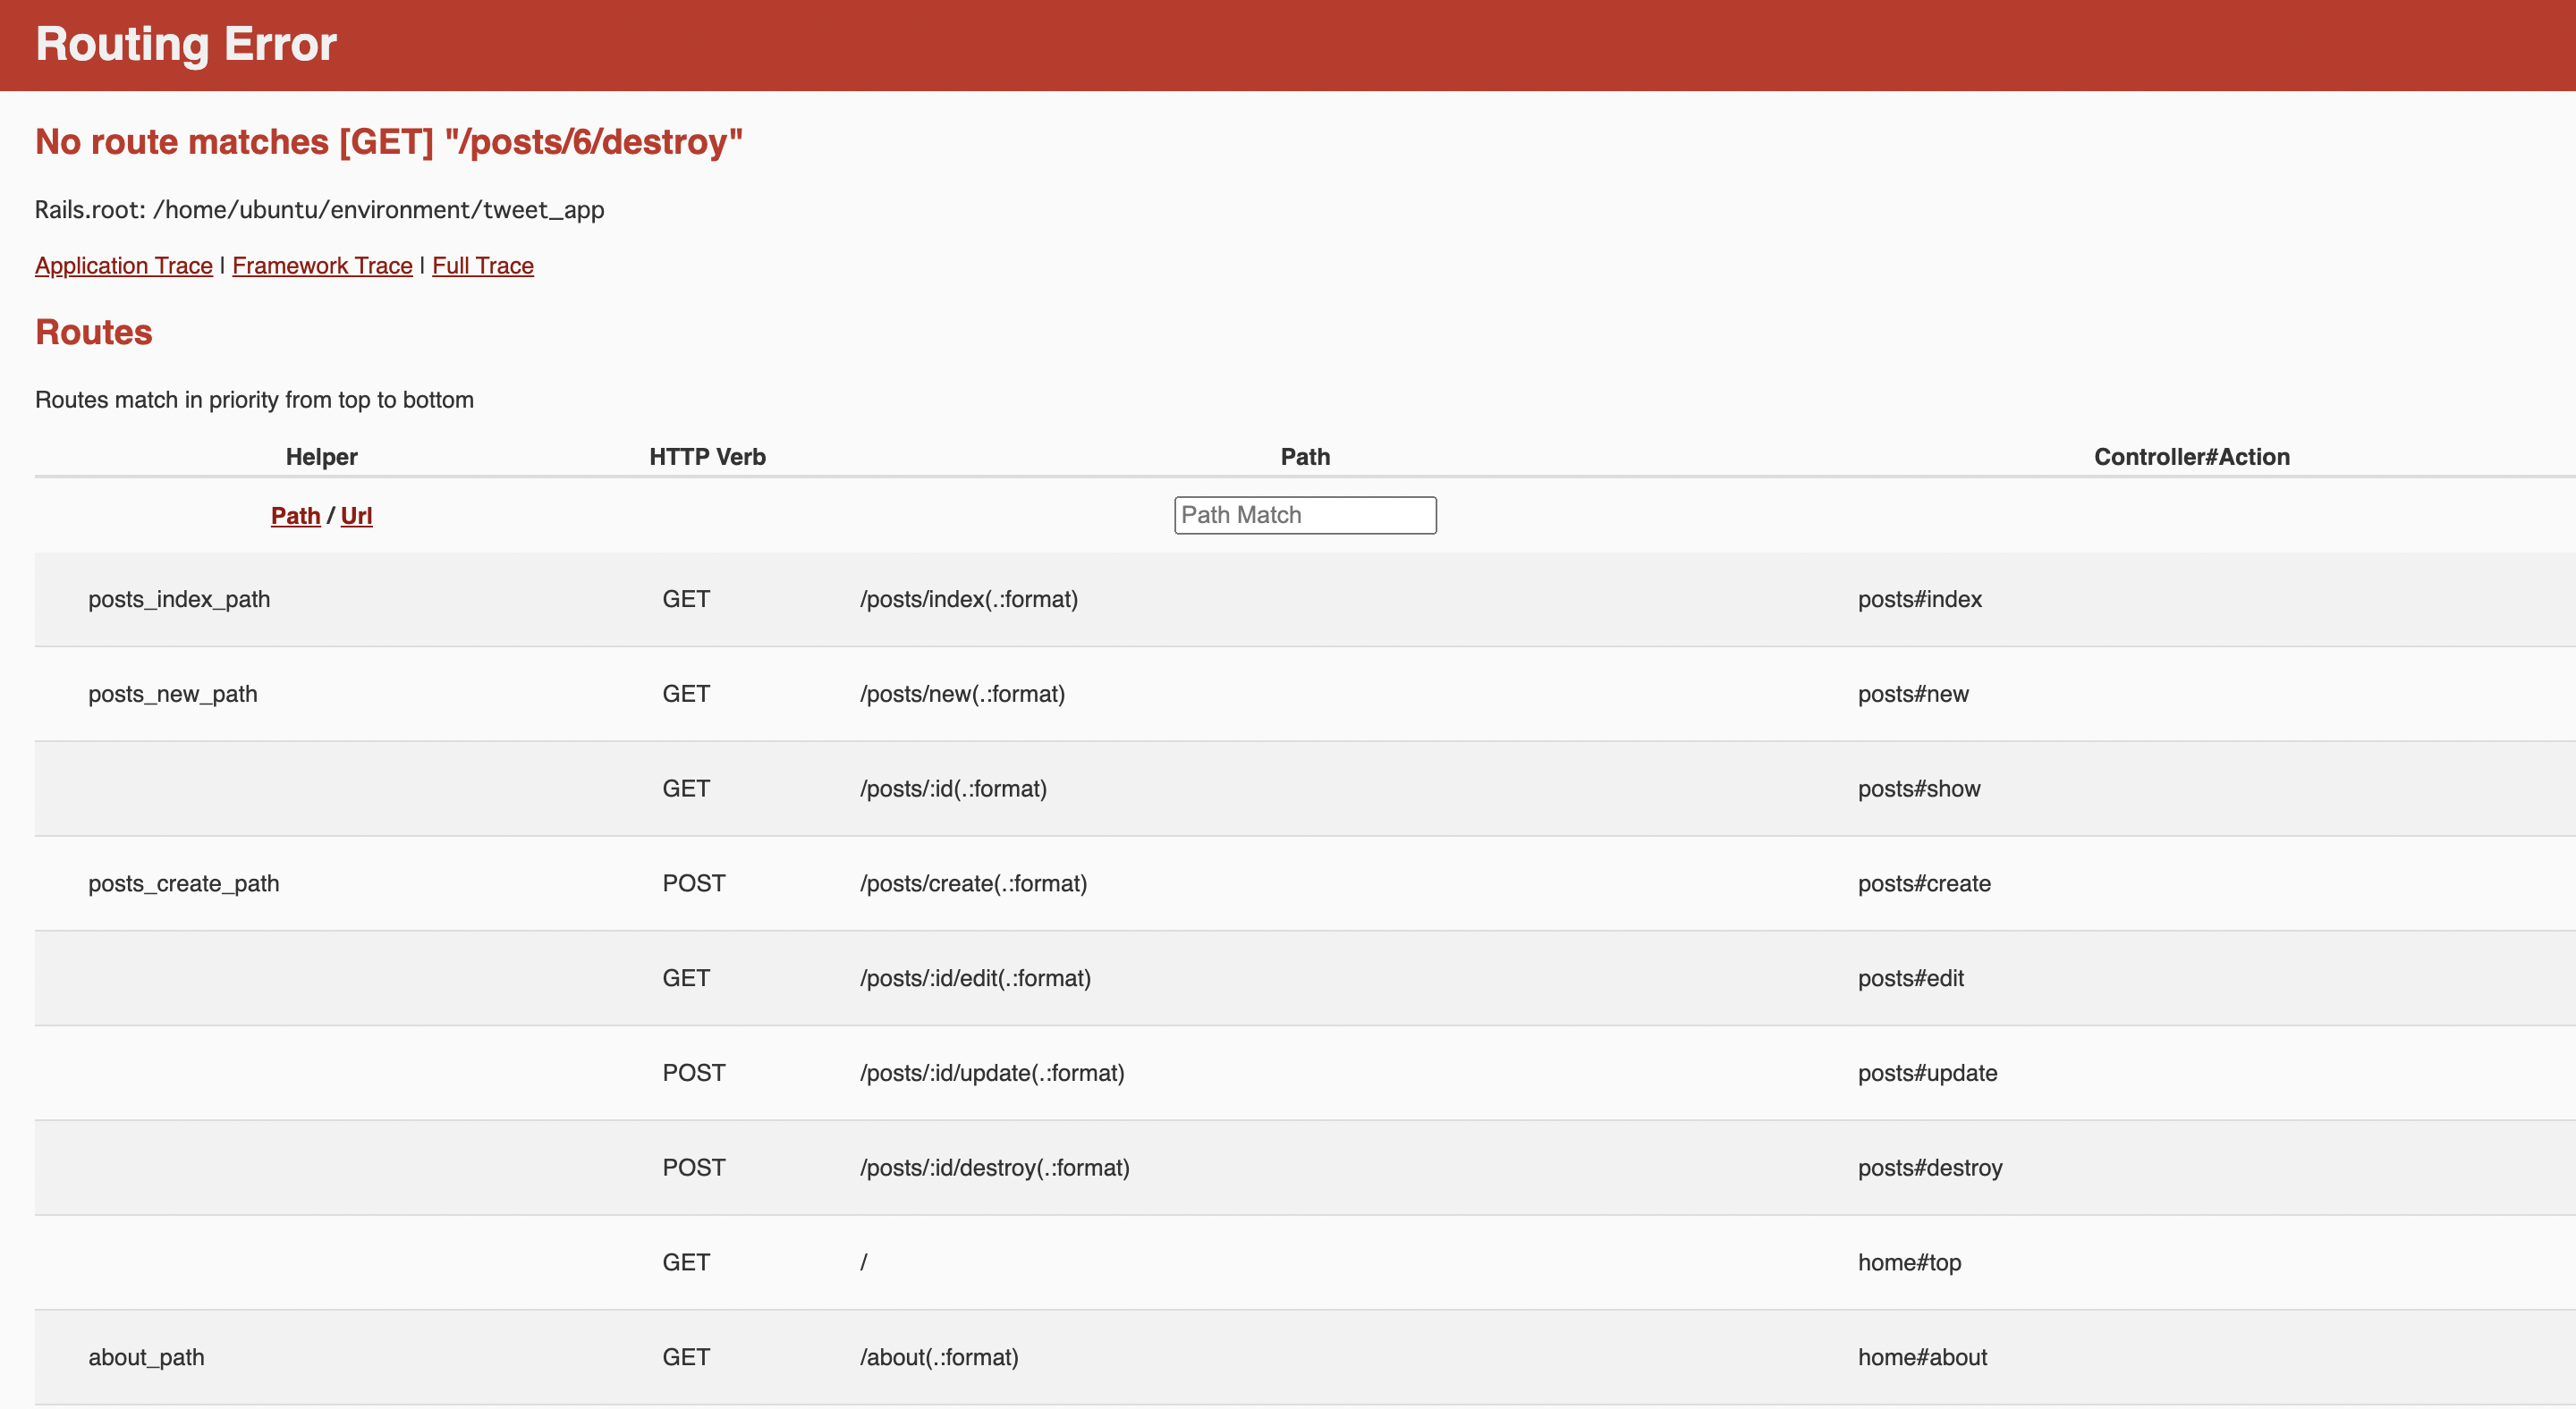The image size is (2576, 1409).
Task: Select the posts_index_path helper text
Action: coord(179,600)
